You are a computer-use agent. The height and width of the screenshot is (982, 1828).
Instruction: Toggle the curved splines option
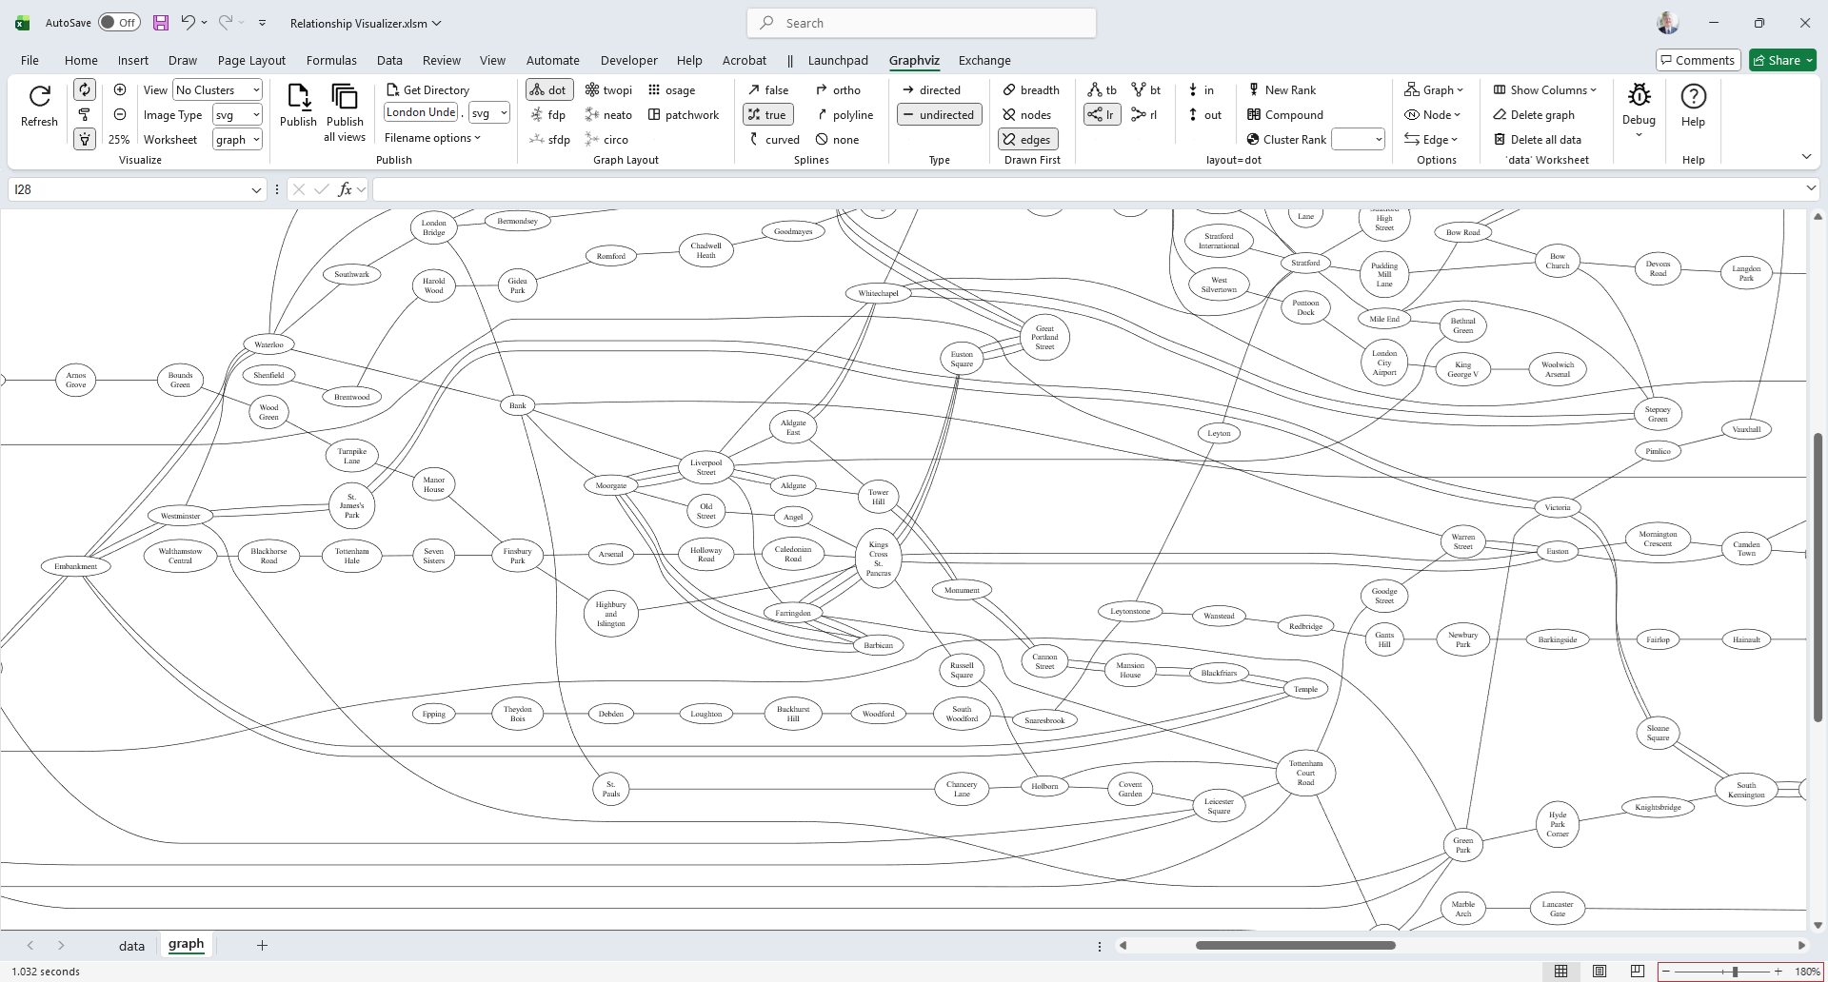point(774,140)
